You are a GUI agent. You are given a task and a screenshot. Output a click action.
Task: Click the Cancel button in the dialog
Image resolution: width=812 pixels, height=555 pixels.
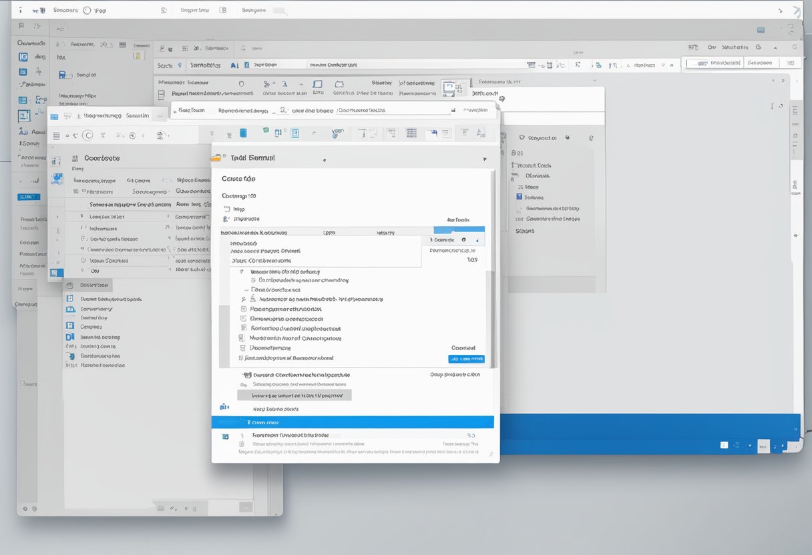click(464, 348)
